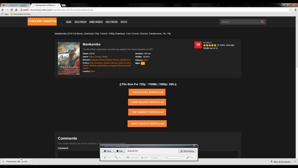Open the India country link
Screen dimensions: 298x168
pos(93,71)
